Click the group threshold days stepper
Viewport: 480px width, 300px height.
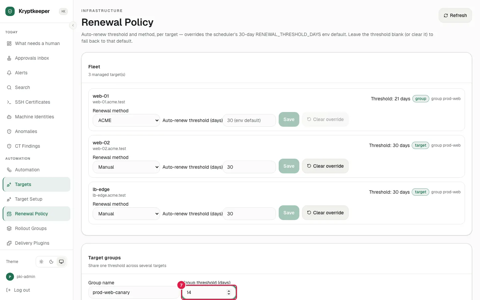[229, 292]
